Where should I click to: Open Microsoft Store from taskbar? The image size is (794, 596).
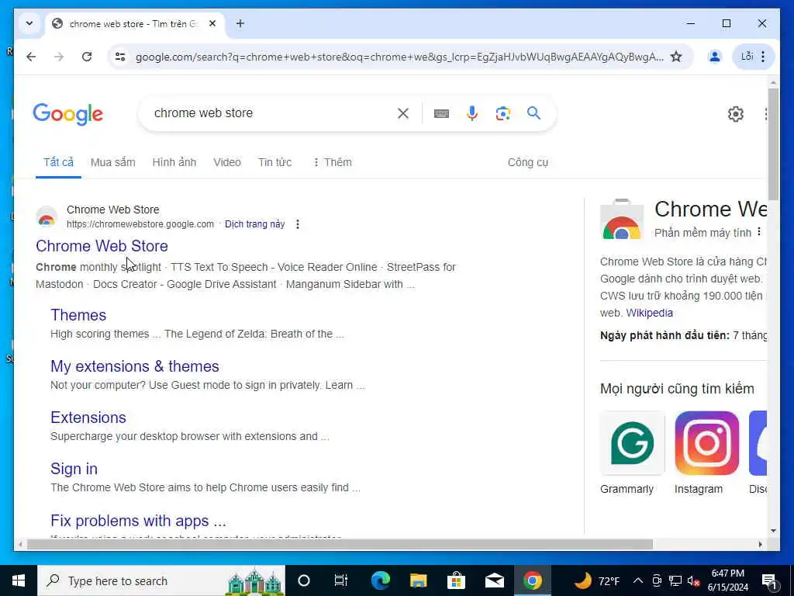456,580
